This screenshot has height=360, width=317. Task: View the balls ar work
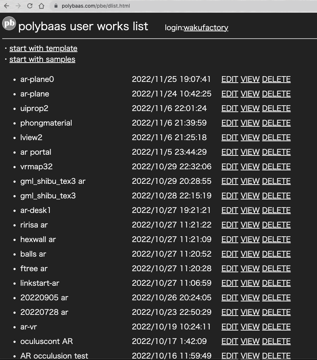pos(250,254)
